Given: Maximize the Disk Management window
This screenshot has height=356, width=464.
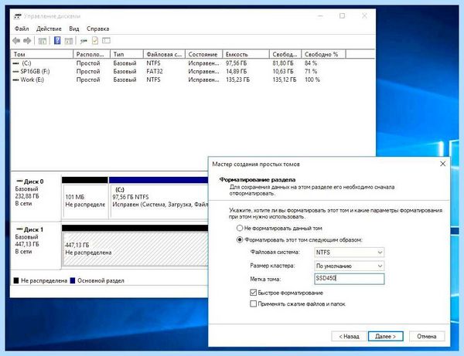Looking at the screenshot, I should [342, 16].
